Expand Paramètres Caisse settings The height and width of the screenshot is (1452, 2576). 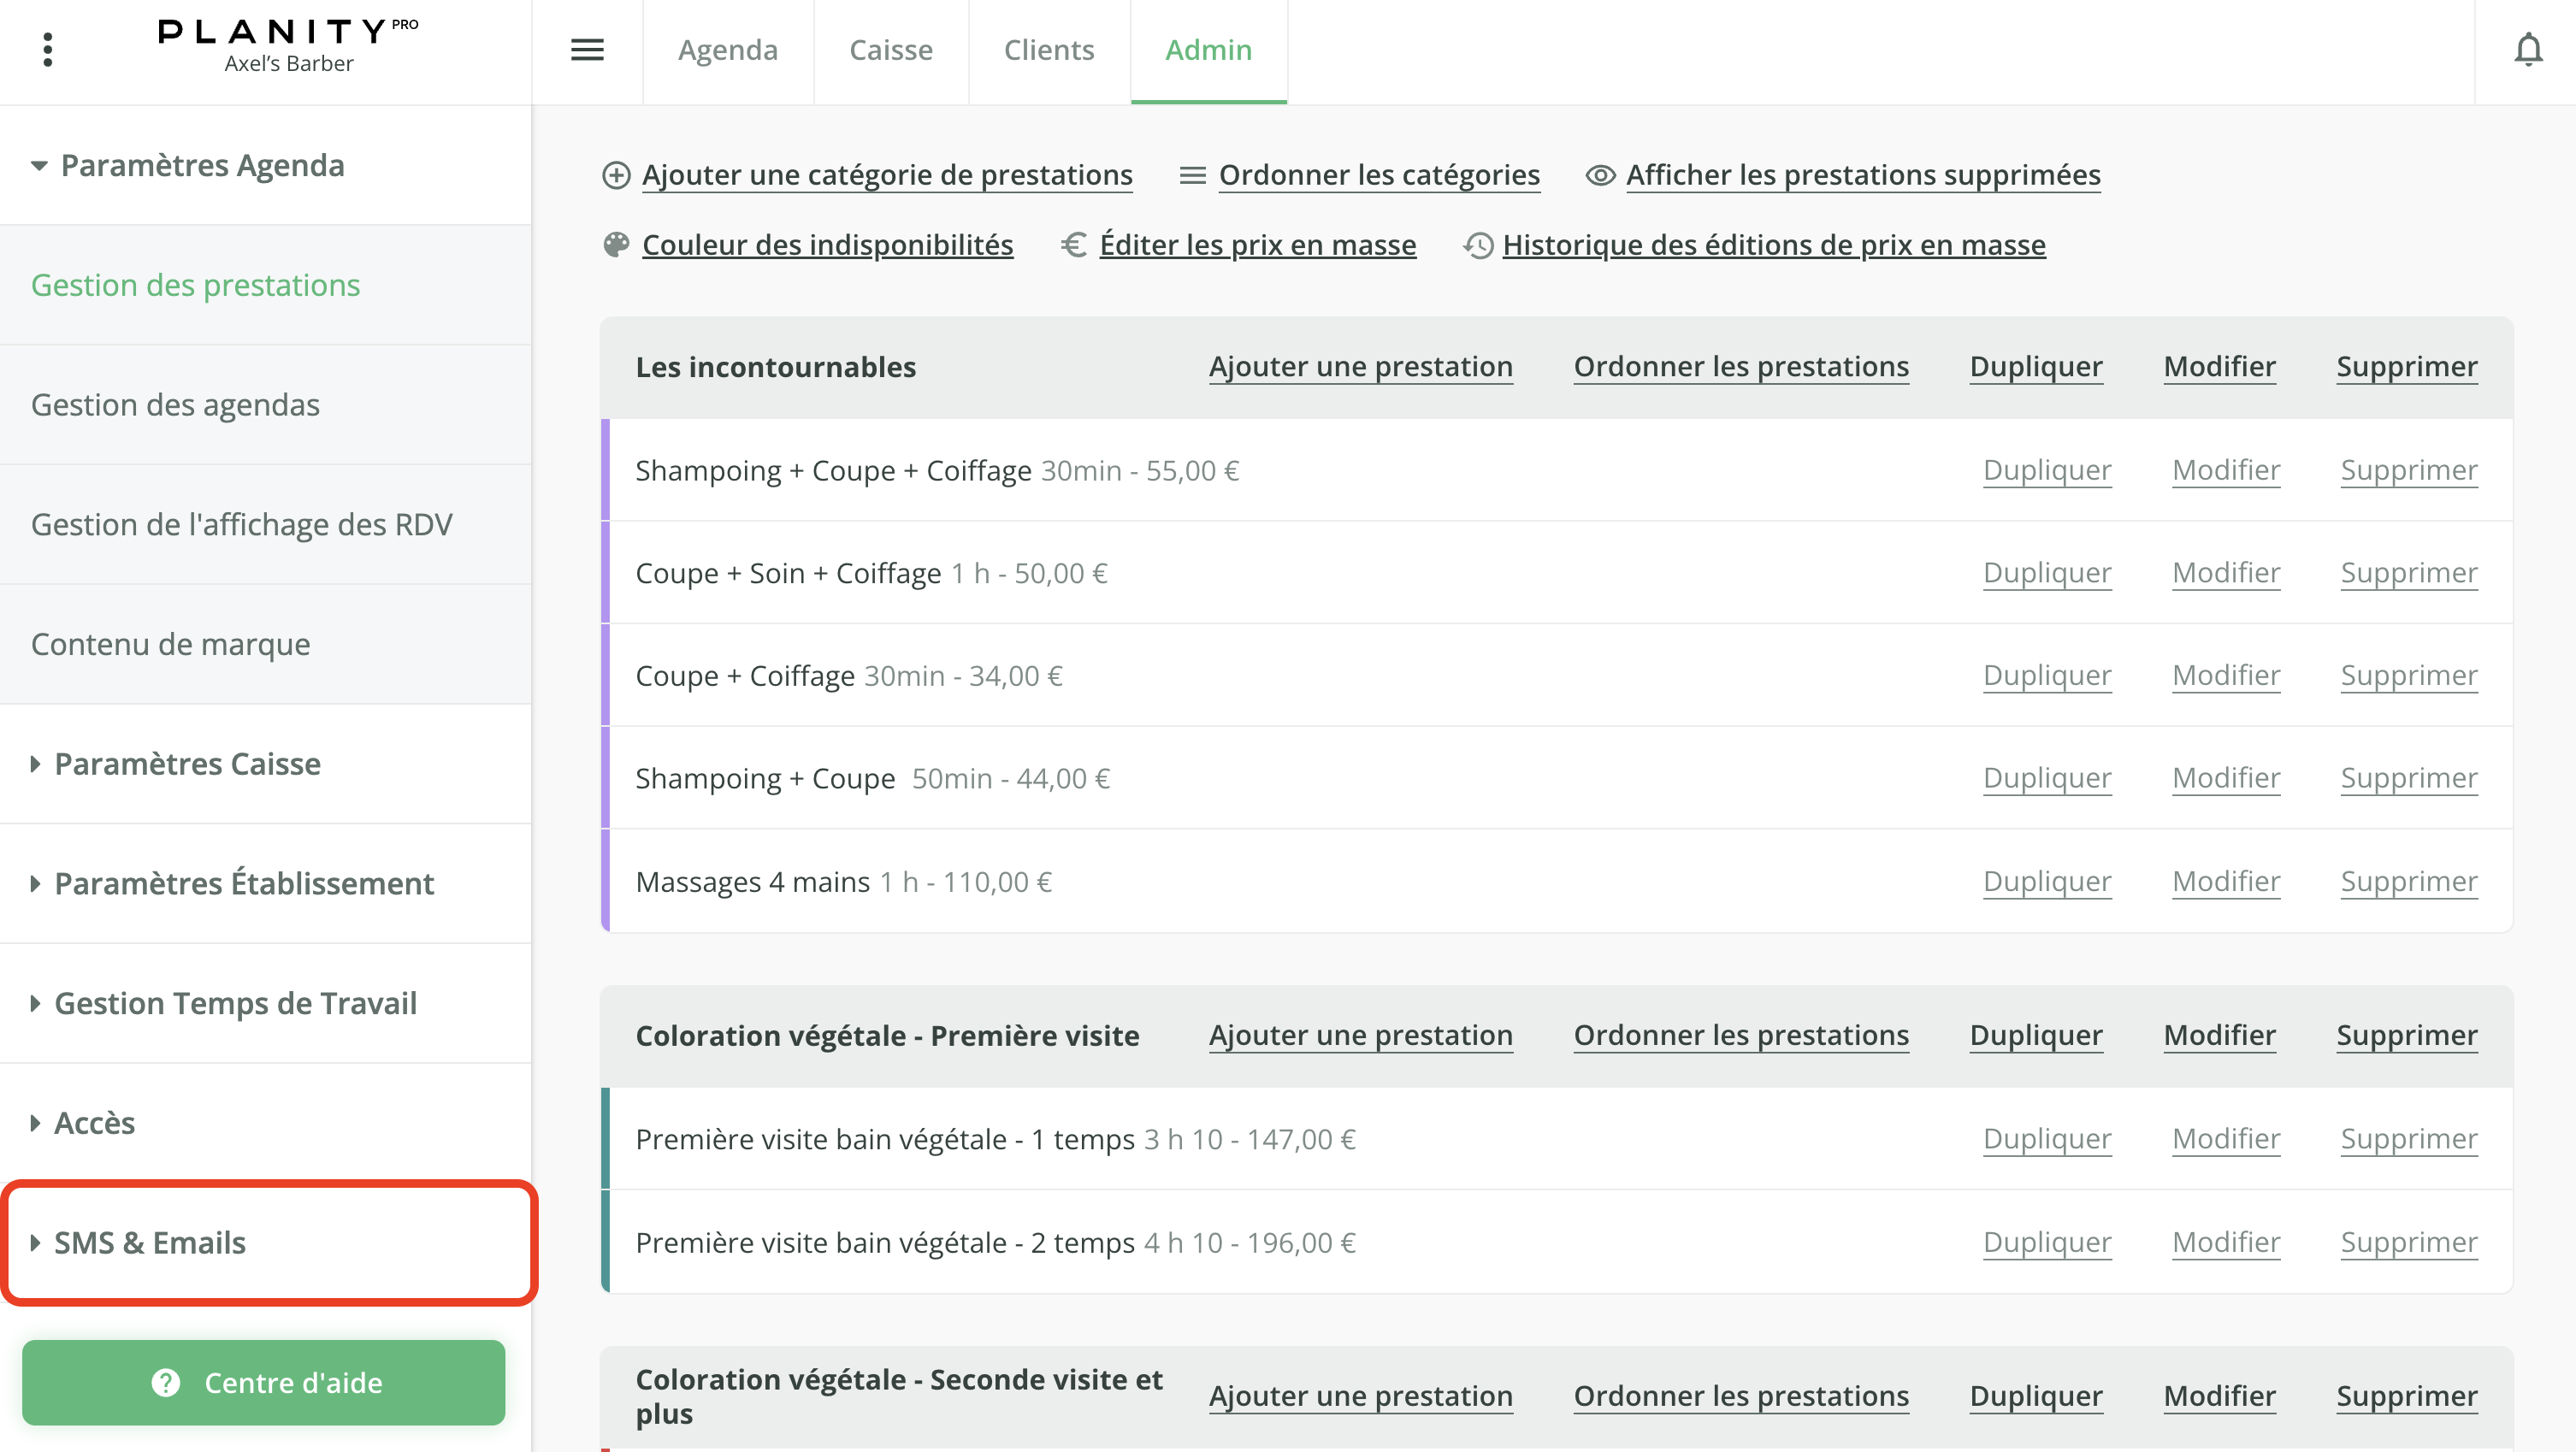(x=187, y=764)
